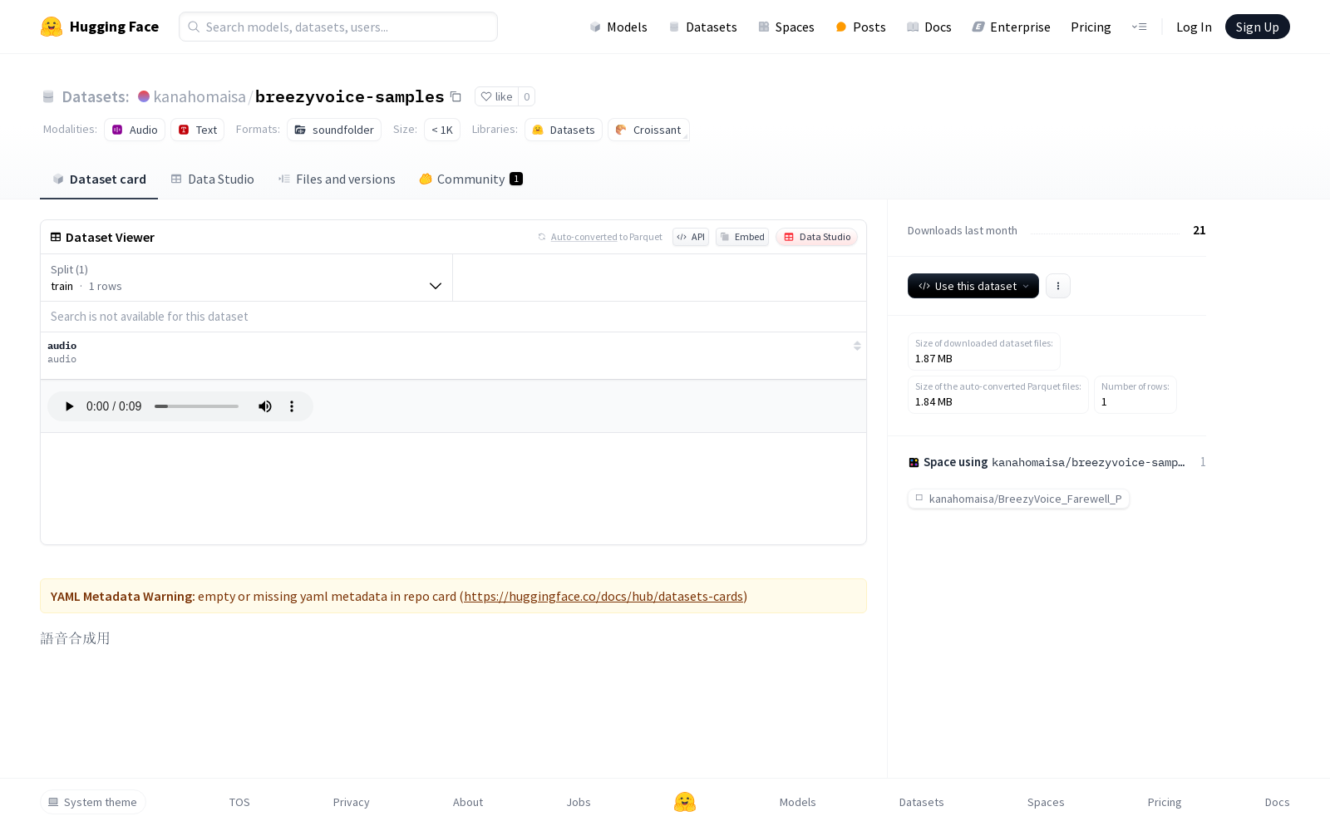
Task: Open About footer link
Action: 468,802
